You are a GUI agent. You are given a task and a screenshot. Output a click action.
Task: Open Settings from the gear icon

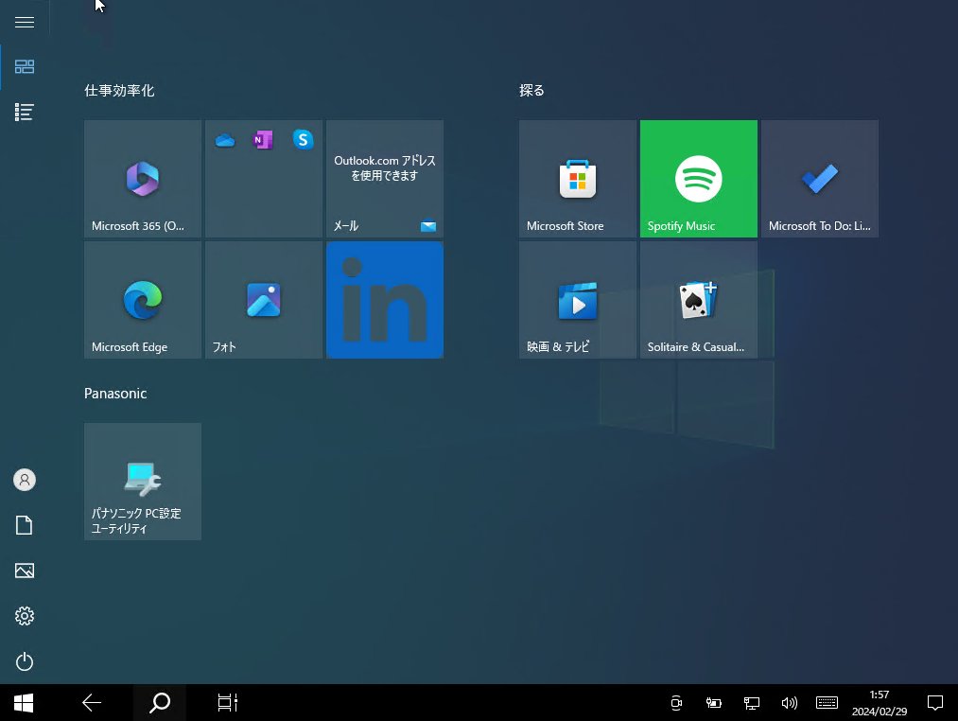tap(25, 616)
